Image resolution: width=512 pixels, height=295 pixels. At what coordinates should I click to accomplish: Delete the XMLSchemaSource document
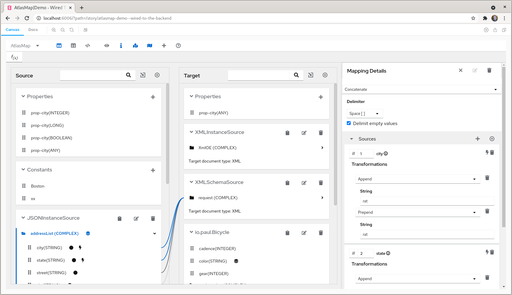(321, 182)
